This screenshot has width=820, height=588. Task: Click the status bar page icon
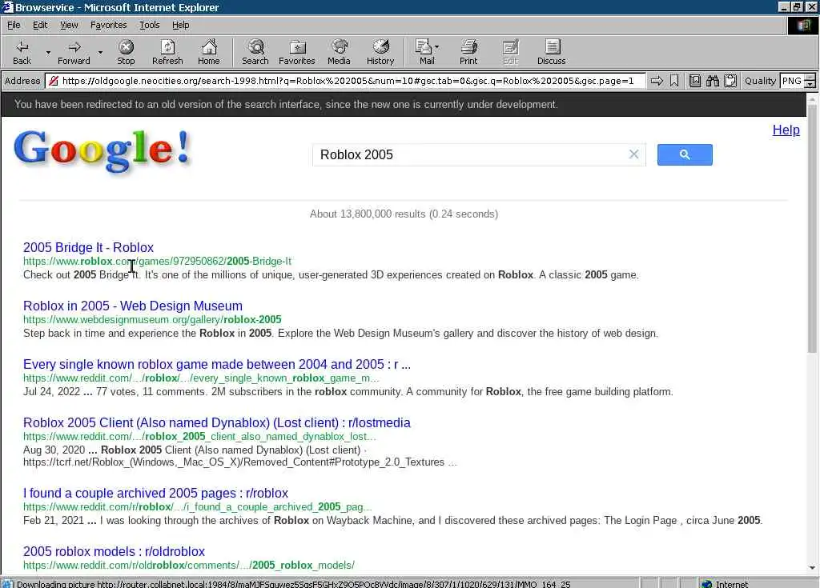(6, 583)
